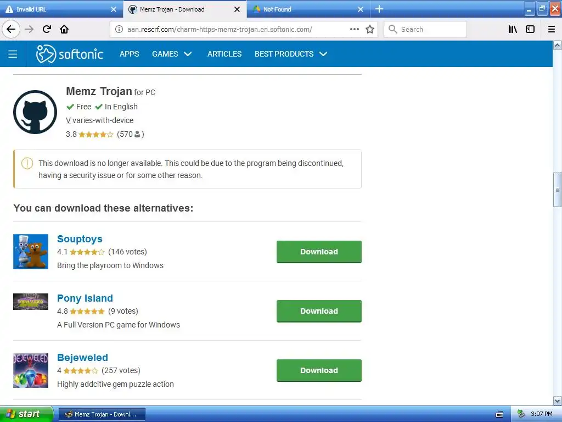Click the Softonic logo
The image size is (562, 422).
click(x=70, y=54)
